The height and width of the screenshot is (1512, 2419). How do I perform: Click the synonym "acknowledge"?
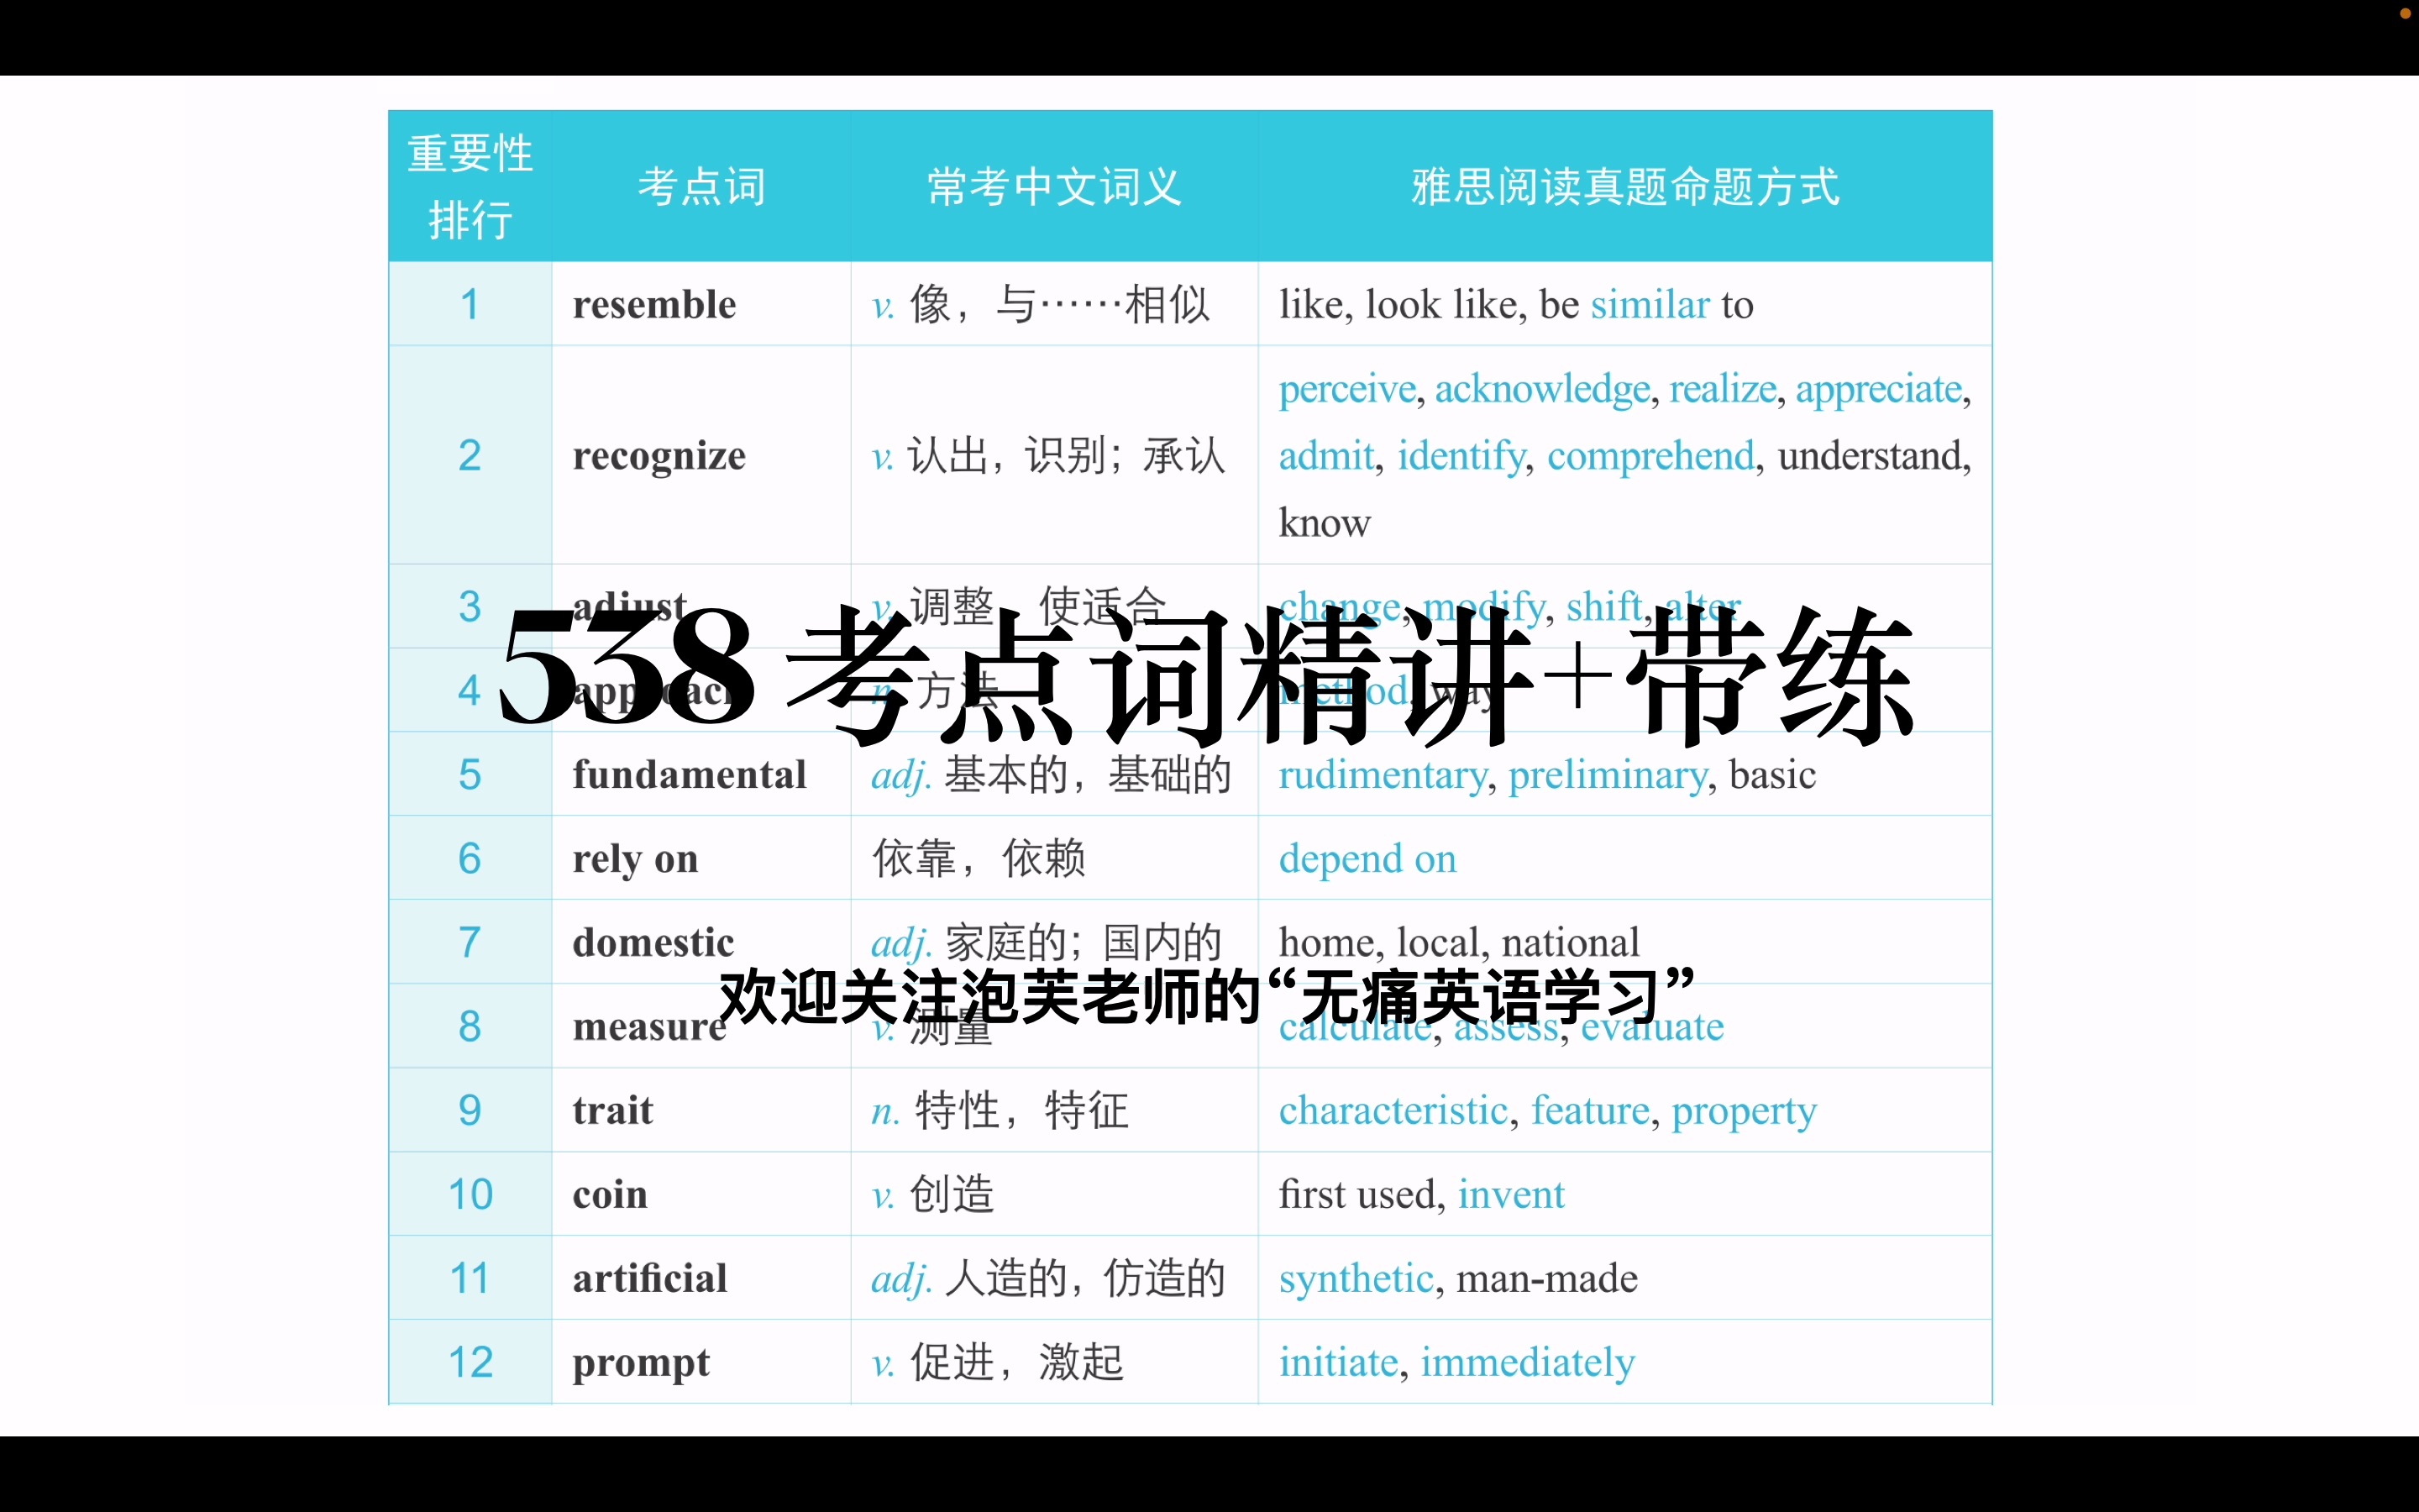1542,389
